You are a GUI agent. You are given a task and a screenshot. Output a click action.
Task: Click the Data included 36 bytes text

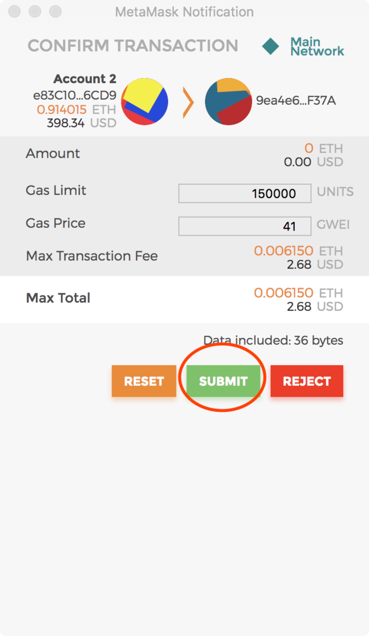(x=273, y=340)
